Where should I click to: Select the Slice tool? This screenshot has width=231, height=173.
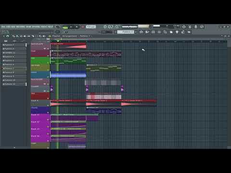tap(33, 36)
